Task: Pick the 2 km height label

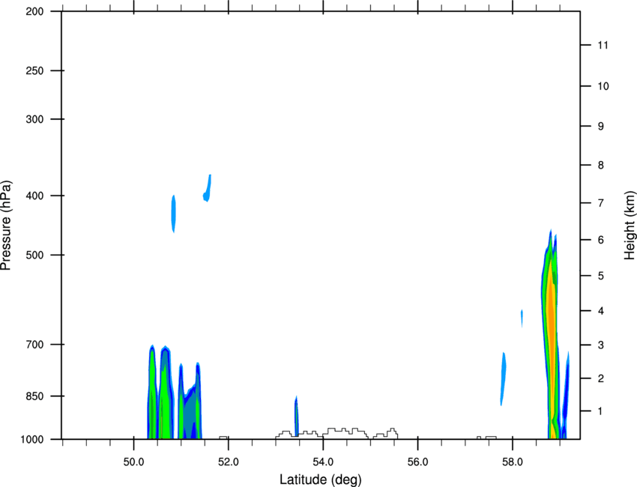Action: pyautogui.click(x=601, y=378)
